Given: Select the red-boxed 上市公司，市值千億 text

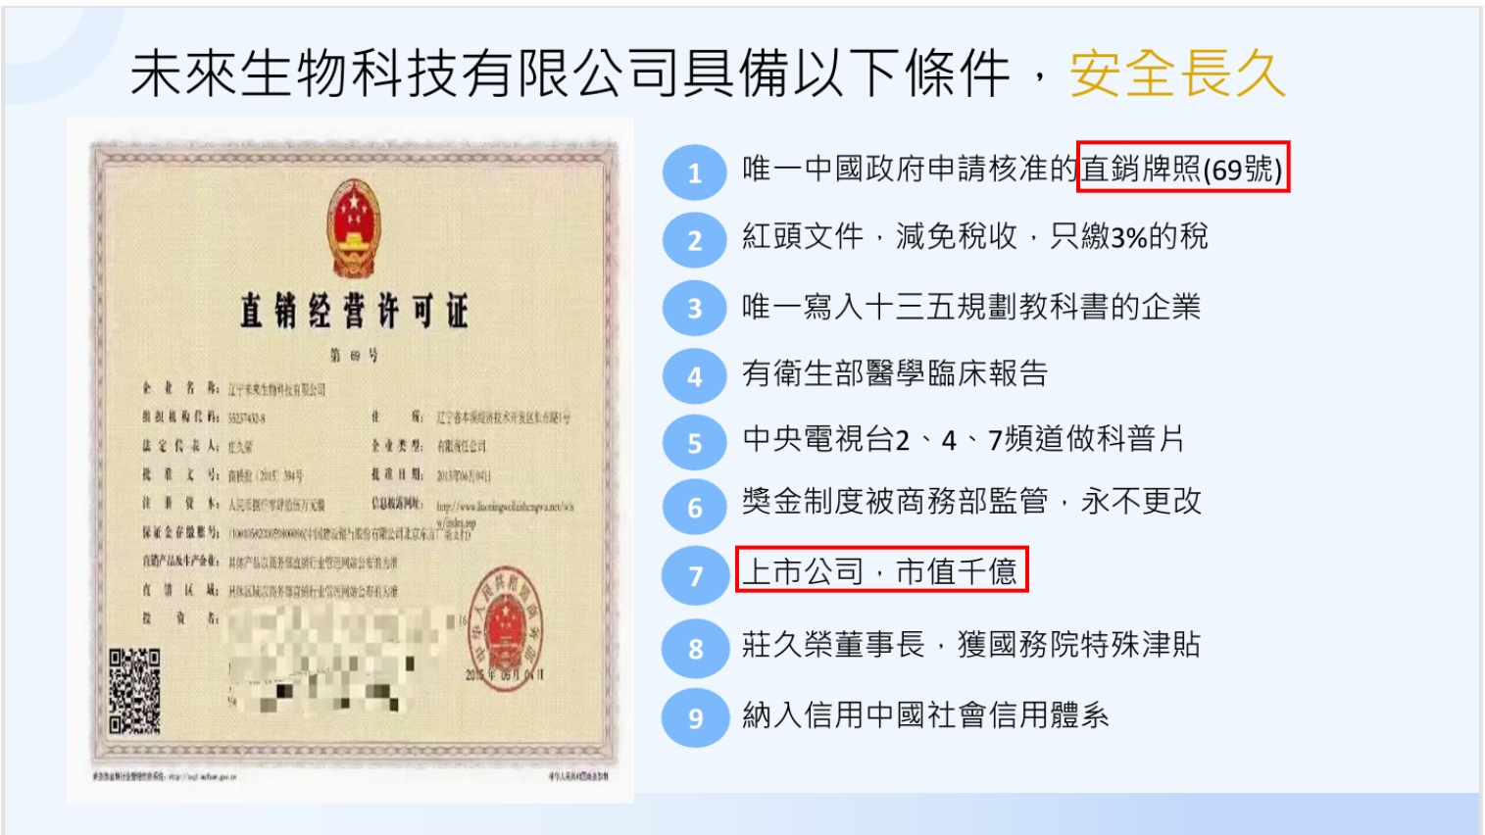Looking at the screenshot, I should (x=881, y=569).
